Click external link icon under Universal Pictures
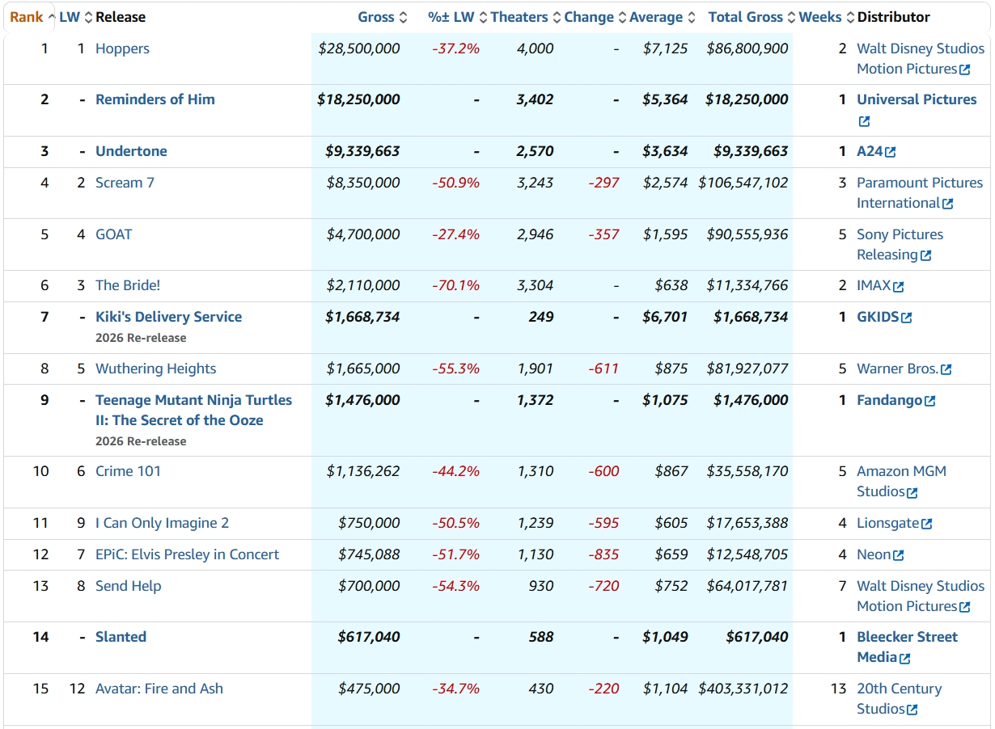This screenshot has width=995, height=729. coord(864,121)
